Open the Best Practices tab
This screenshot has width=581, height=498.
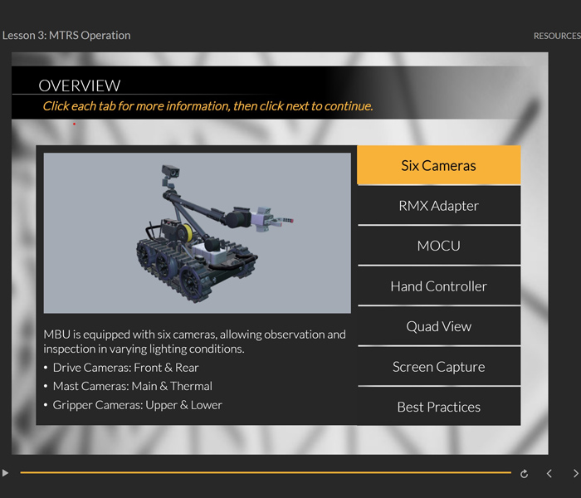tap(438, 407)
